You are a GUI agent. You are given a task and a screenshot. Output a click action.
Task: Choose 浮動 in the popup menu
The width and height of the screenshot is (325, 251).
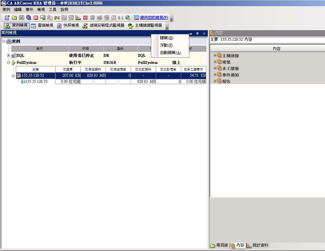166,45
